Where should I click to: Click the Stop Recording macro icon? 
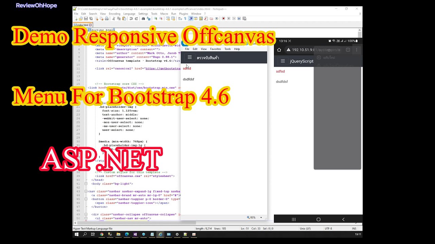229,18
